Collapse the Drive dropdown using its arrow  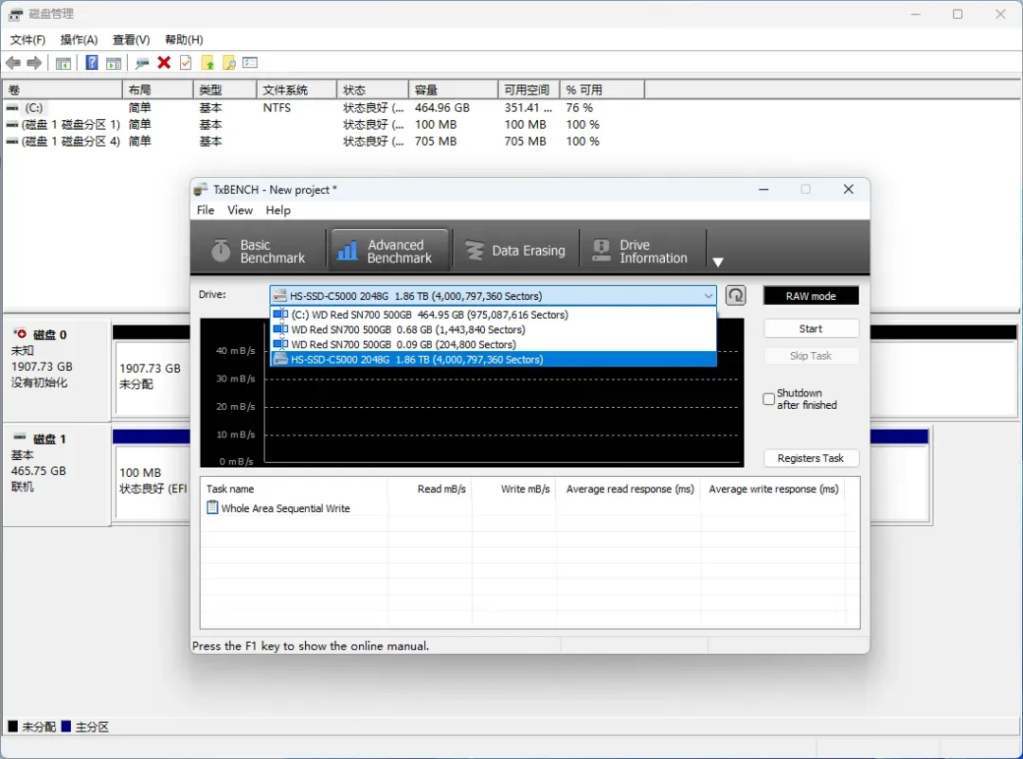pyautogui.click(x=708, y=296)
